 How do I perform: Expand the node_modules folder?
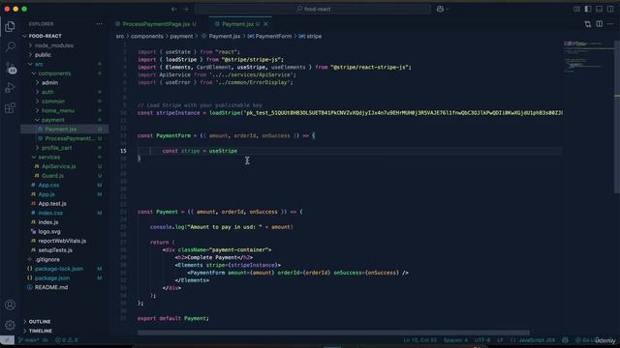tap(54, 45)
